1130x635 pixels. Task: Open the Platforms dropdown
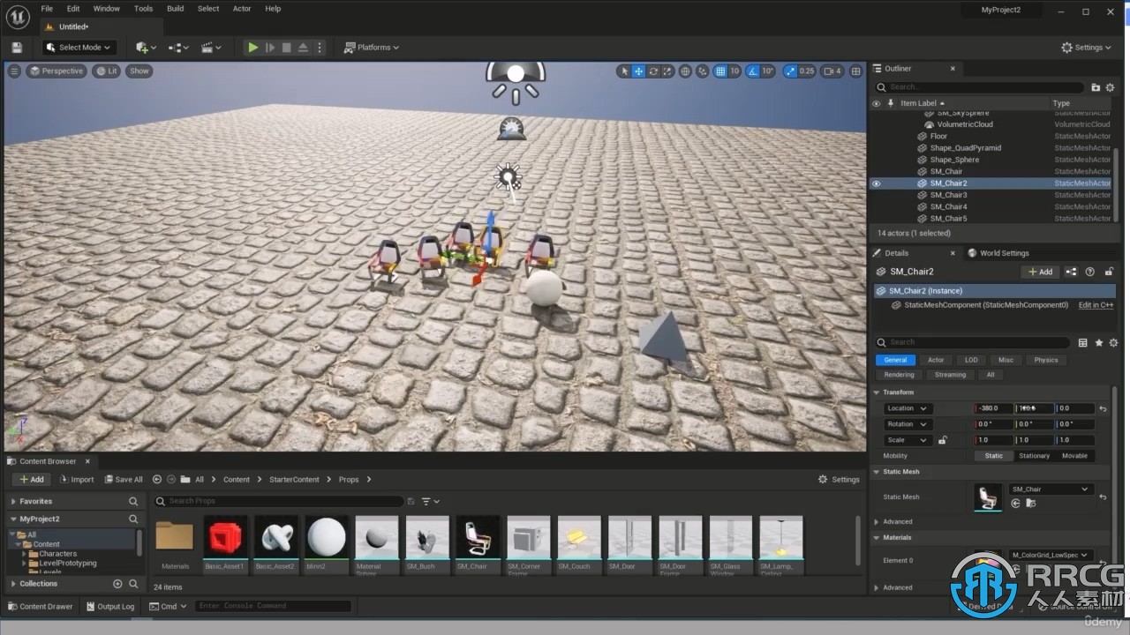(x=372, y=48)
